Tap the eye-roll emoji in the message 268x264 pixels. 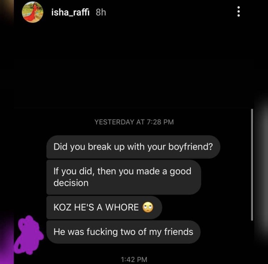tap(148, 207)
